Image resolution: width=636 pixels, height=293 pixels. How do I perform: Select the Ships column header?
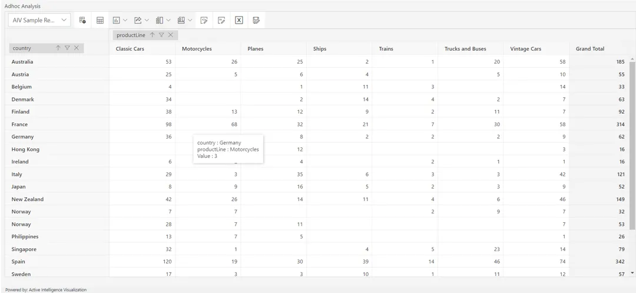click(320, 49)
